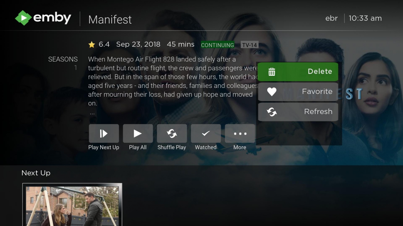Open the Next Up episode thumbnail
This screenshot has width=403, height=226.
click(72, 205)
